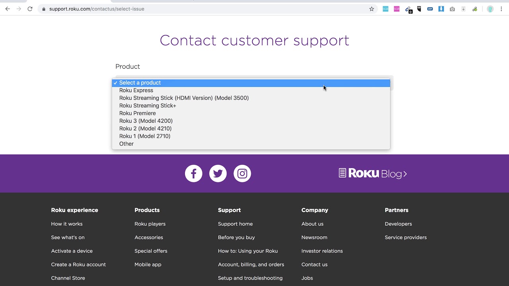Open 'Investor relations' link
The image size is (509, 286).
(x=322, y=251)
